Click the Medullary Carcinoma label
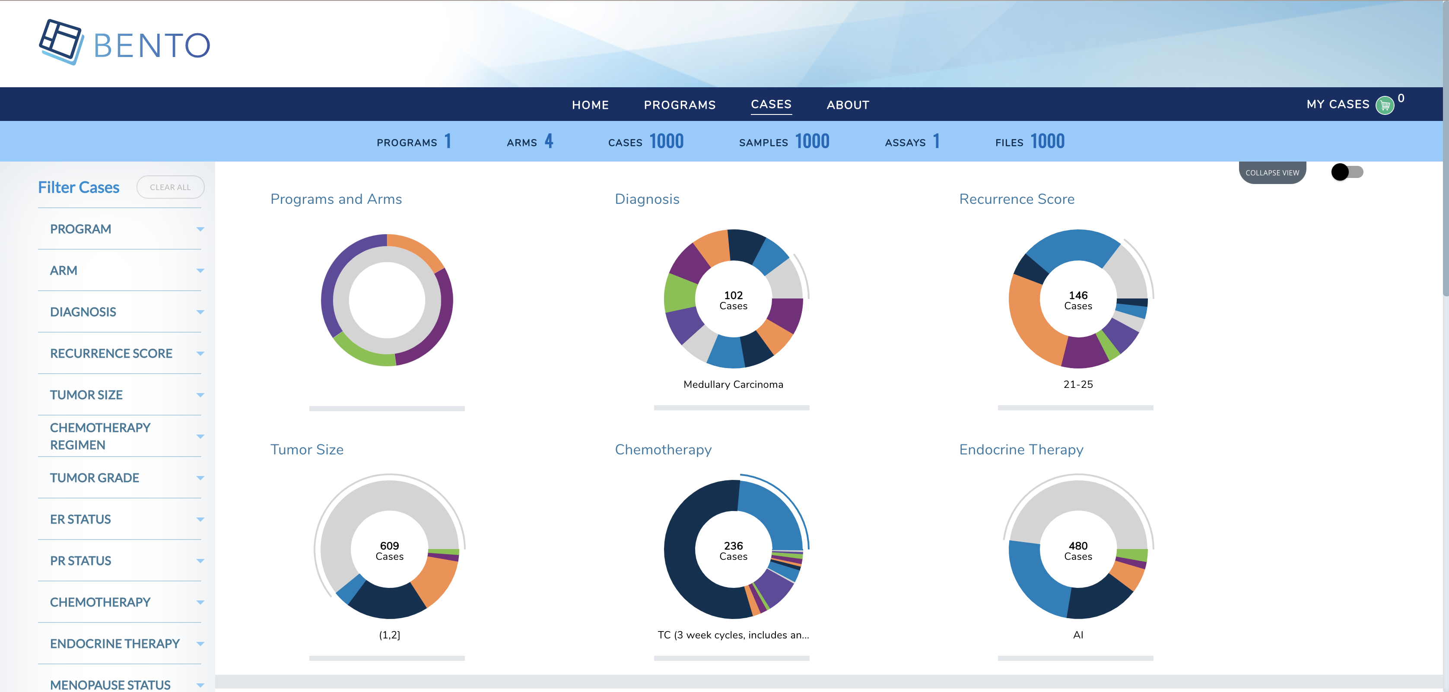 [x=733, y=384]
